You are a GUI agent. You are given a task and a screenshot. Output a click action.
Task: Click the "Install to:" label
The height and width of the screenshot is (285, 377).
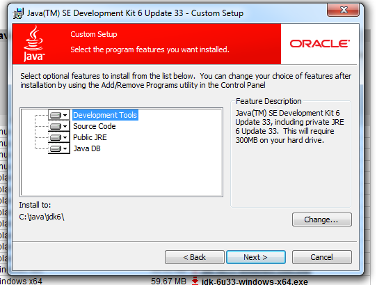tap(35, 205)
